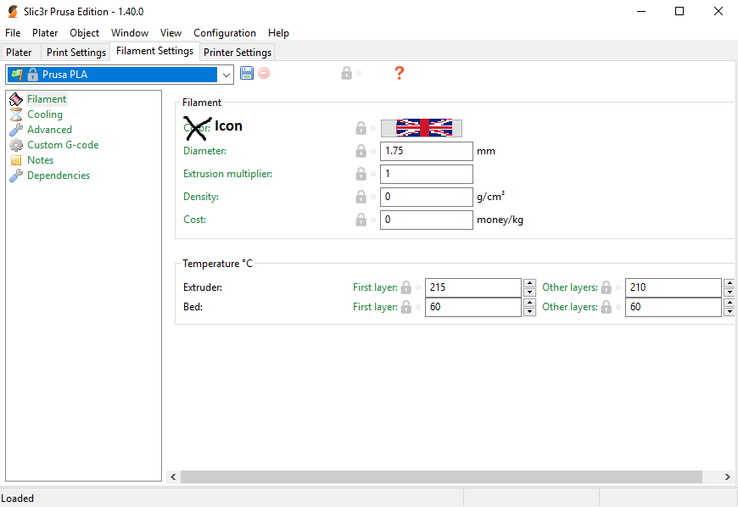Screen dimensions: 738x507
Task: Click the reset dot next to Cost lock
Action: 373,220
